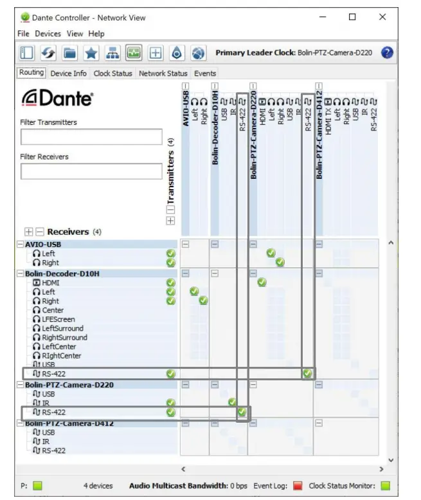The image size is (421, 500).
Task: Click the 4 devices status text
Action: point(98,486)
